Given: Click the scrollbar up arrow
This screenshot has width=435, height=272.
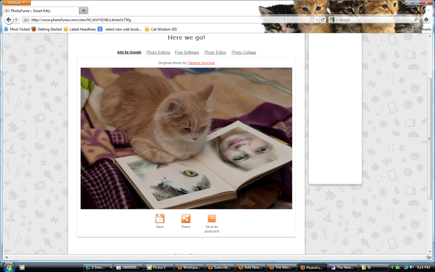Looking at the screenshot, I should click(x=430, y=36).
